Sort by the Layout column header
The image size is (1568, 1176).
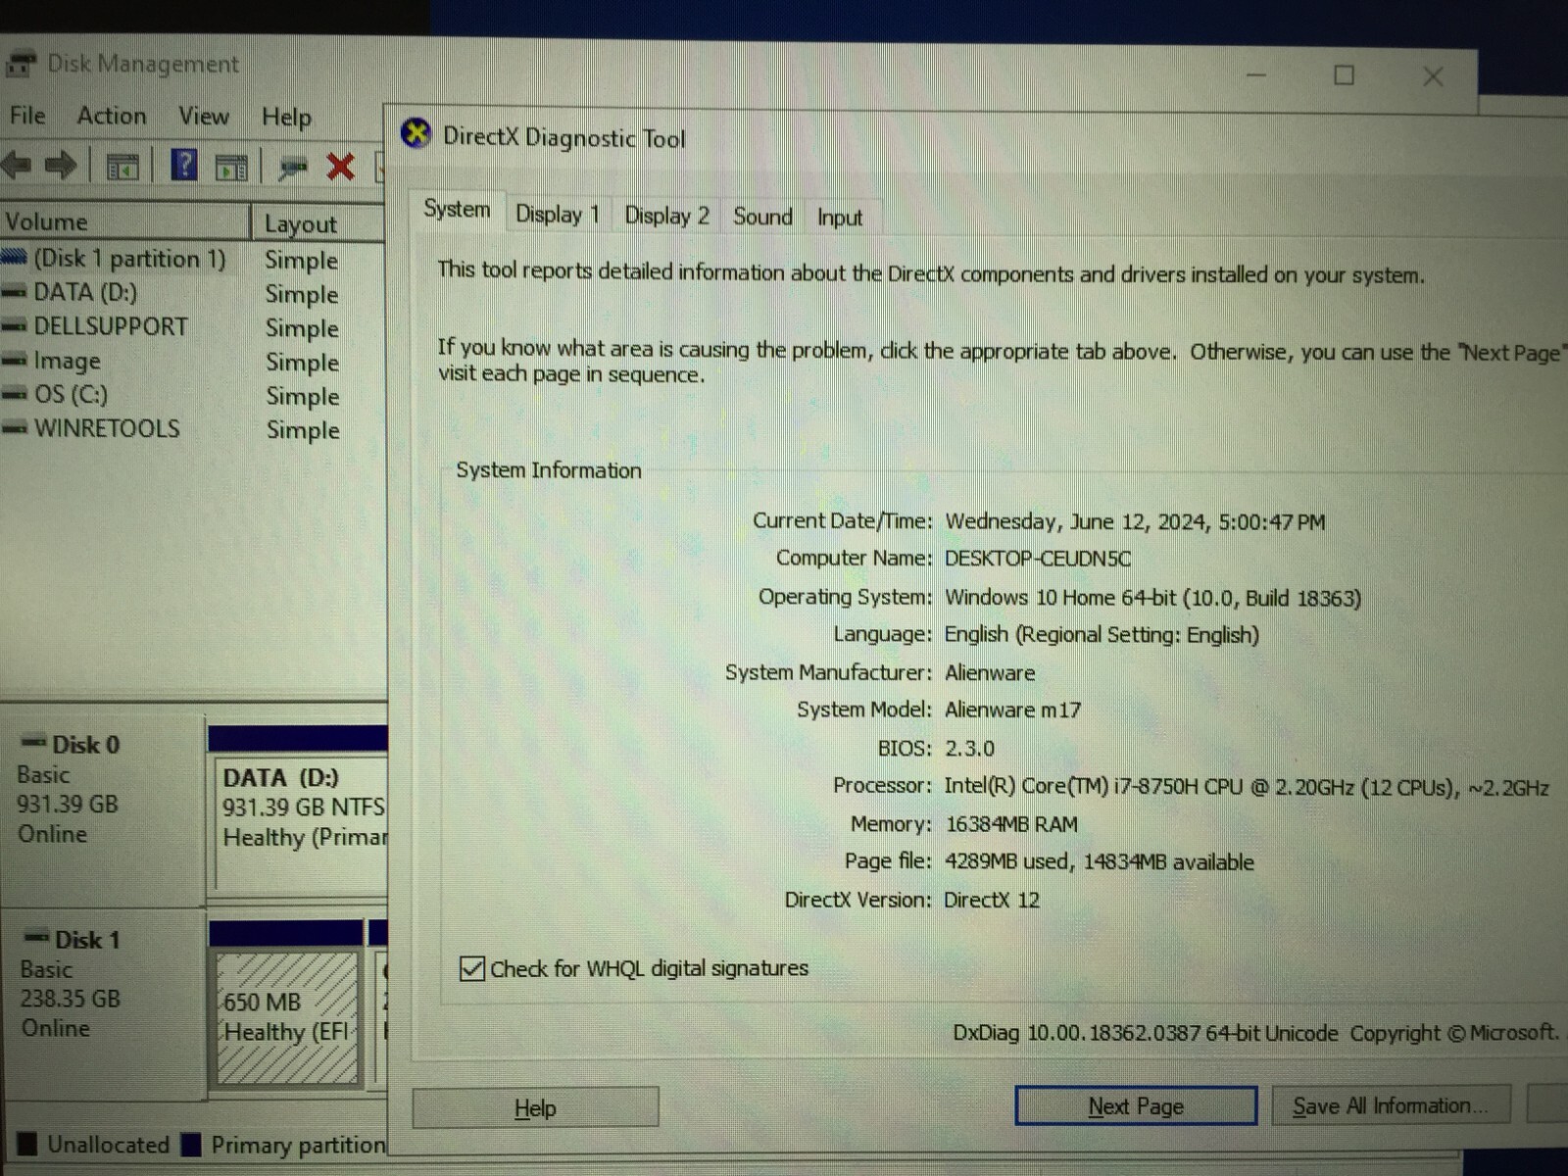click(x=319, y=223)
